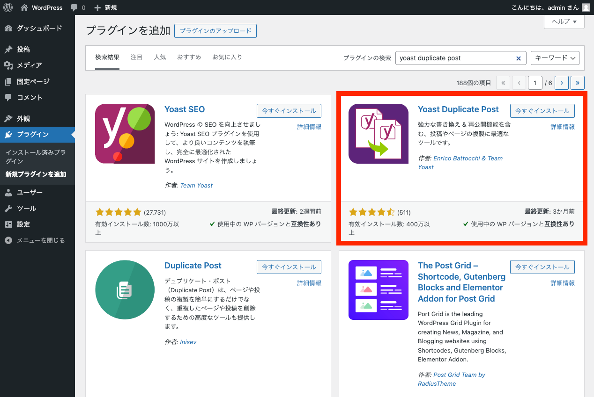Open the comments bubble in admin bar
This screenshot has height=397, width=594.
click(x=78, y=7)
